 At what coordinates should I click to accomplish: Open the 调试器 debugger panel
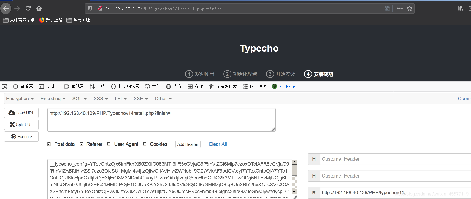[74, 87]
